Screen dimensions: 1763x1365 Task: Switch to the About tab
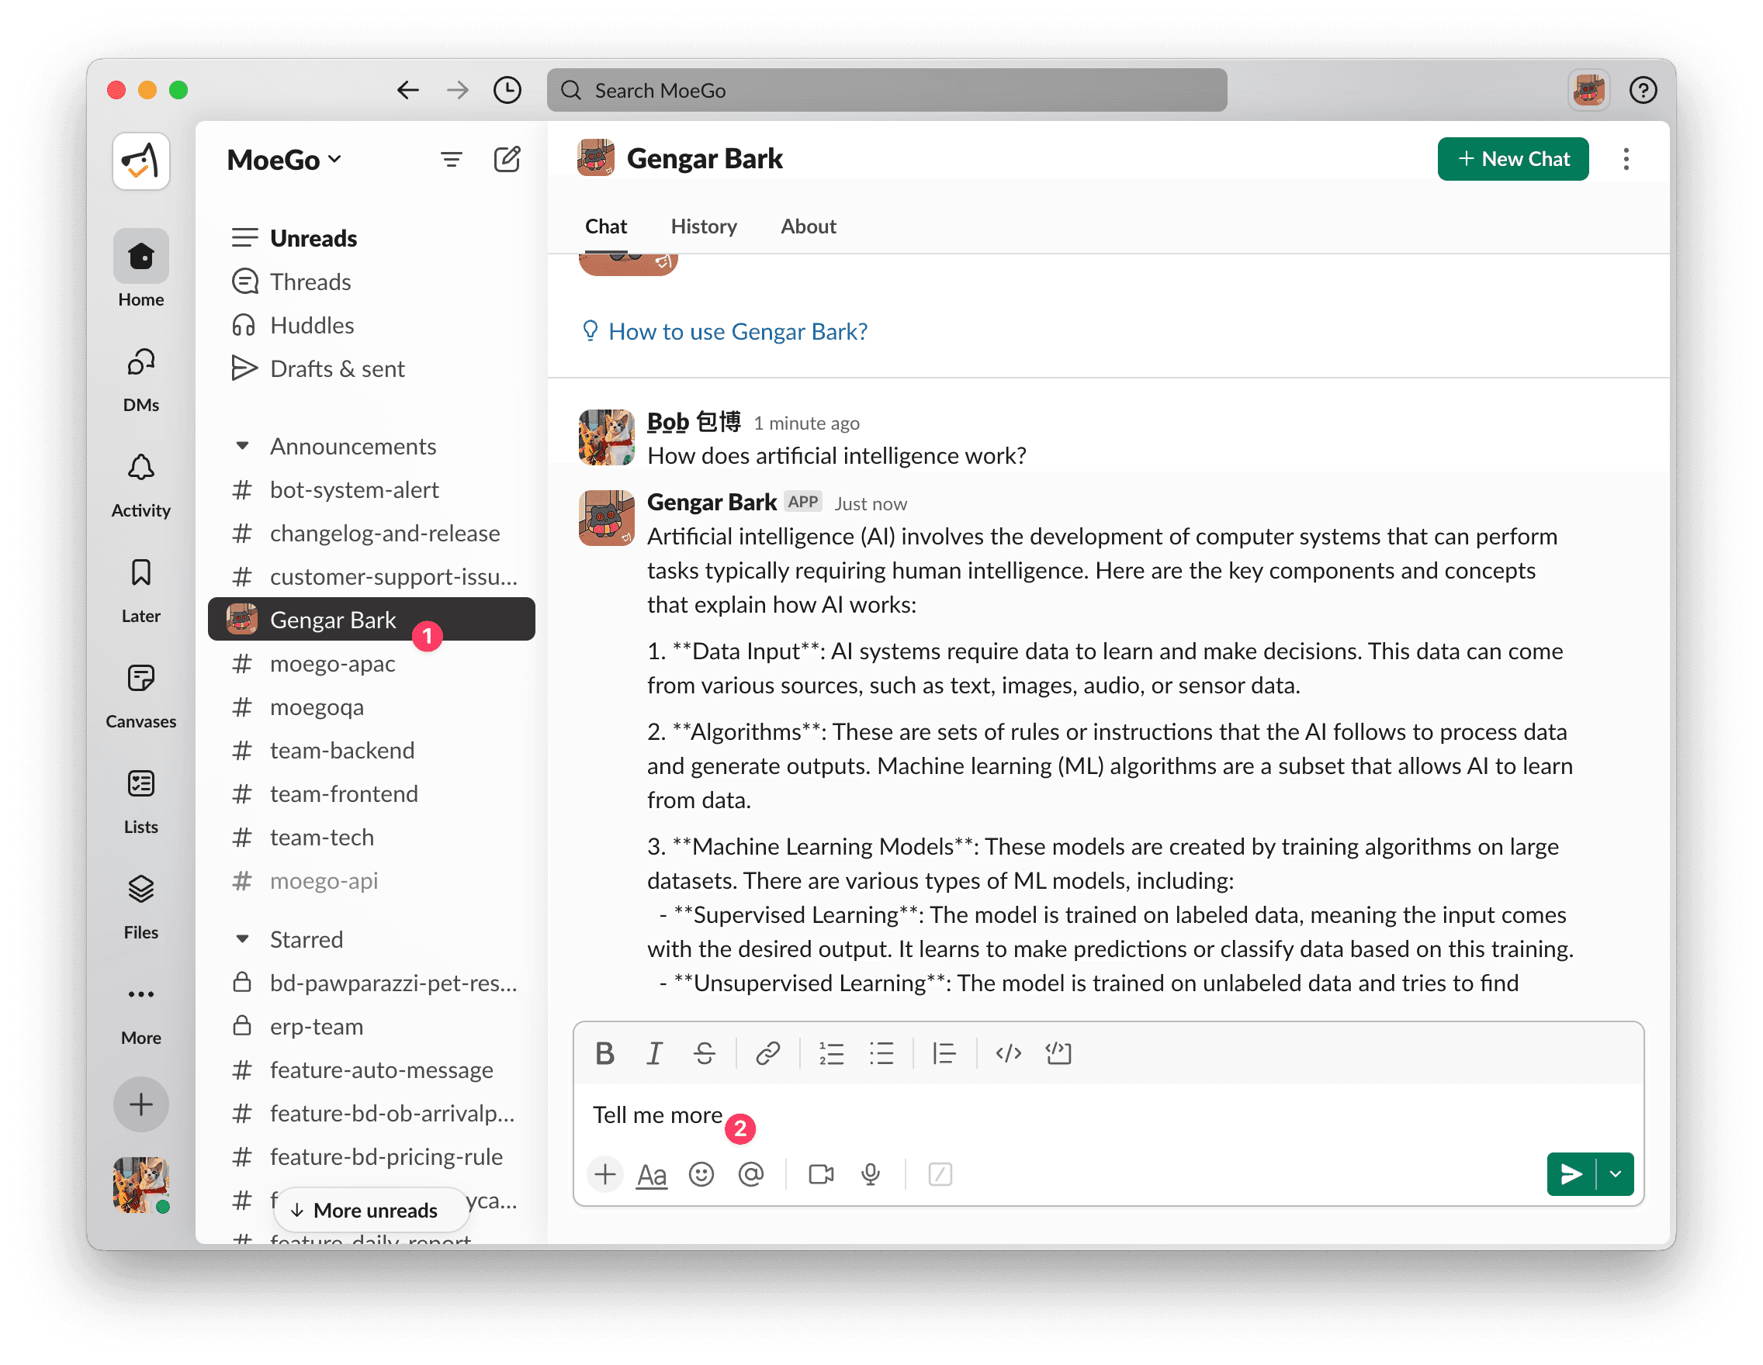click(x=808, y=226)
